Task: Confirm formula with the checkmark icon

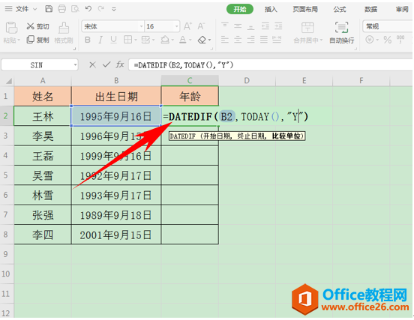Action: click(106, 64)
